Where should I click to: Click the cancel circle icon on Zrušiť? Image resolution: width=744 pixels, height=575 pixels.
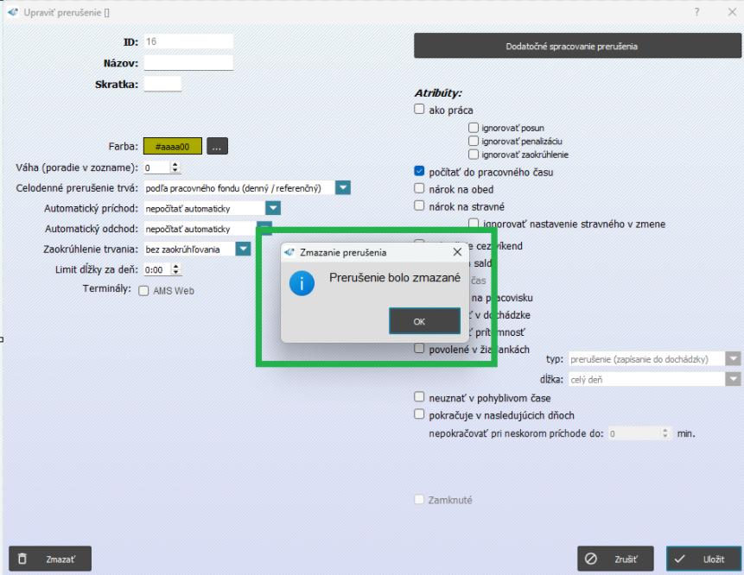[x=592, y=559]
